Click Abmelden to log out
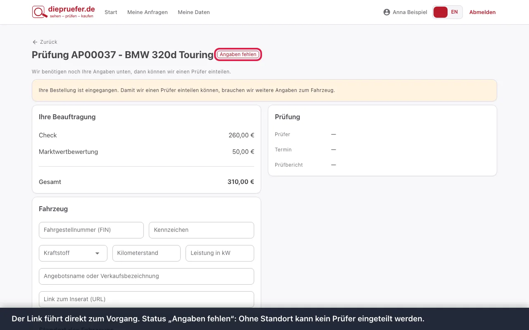The width and height of the screenshot is (529, 330). (x=482, y=12)
